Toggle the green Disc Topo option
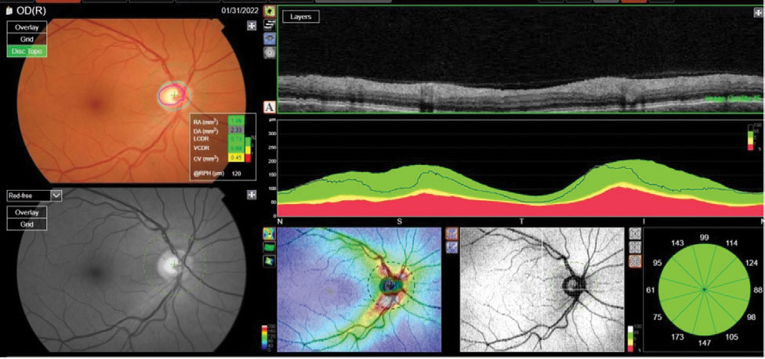 pos(27,51)
